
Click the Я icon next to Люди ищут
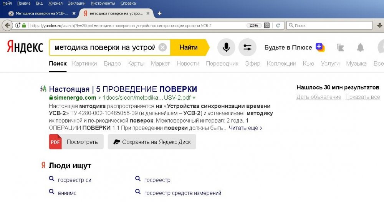click(43, 166)
